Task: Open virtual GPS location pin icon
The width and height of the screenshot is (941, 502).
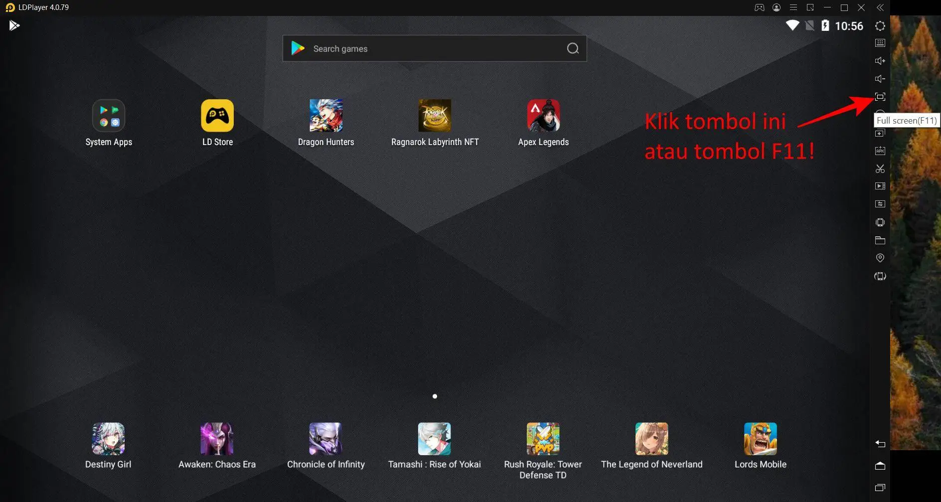Action: tap(880, 258)
